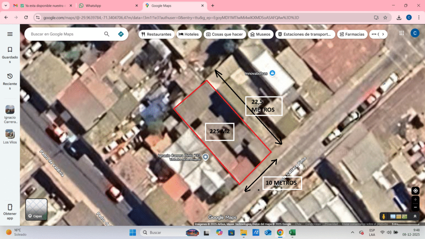Click the Buscar en Google Maps field

click(64, 34)
